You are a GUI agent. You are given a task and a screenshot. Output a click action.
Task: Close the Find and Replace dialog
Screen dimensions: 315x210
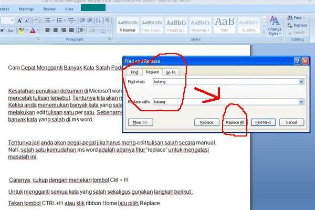pyautogui.click(x=305, y=61)
